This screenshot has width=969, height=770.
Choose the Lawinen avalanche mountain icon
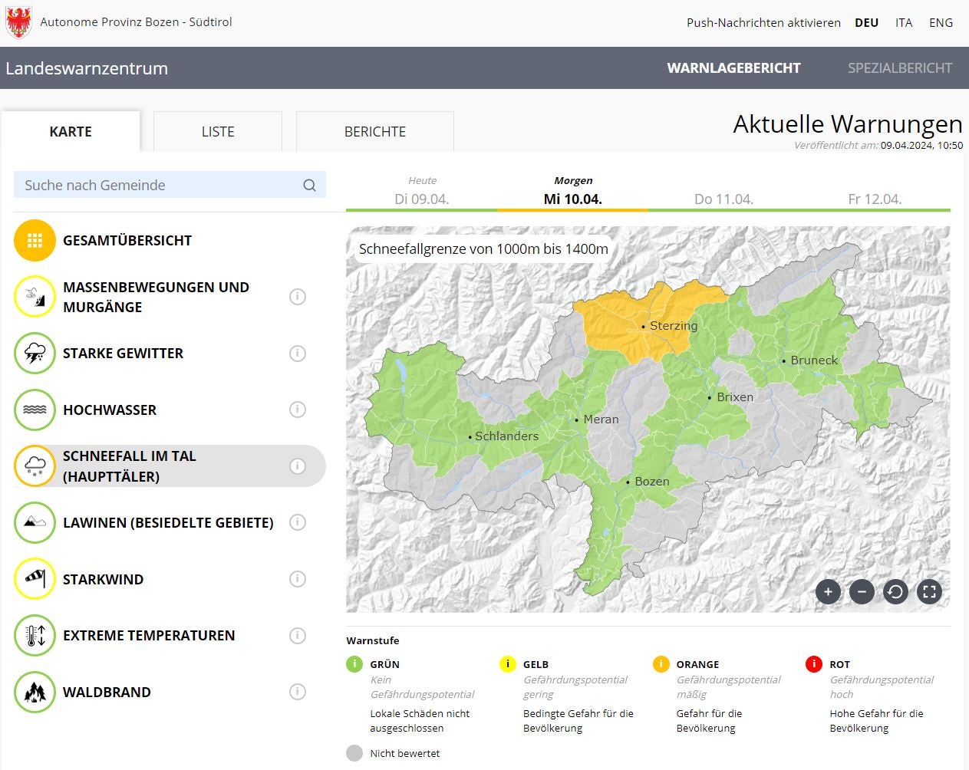[x=35, y=522]
